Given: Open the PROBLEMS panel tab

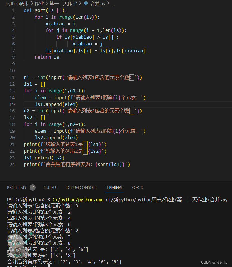Looking at the screenshot, I should click(x=17, y=187).
